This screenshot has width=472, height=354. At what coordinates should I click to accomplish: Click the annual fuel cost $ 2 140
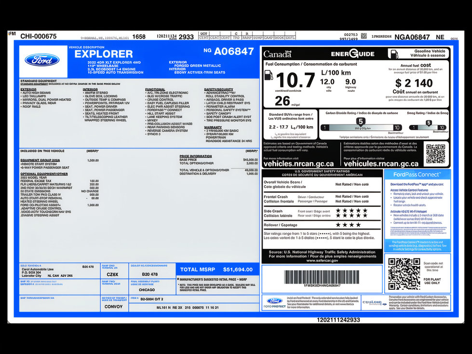[414, 83]
